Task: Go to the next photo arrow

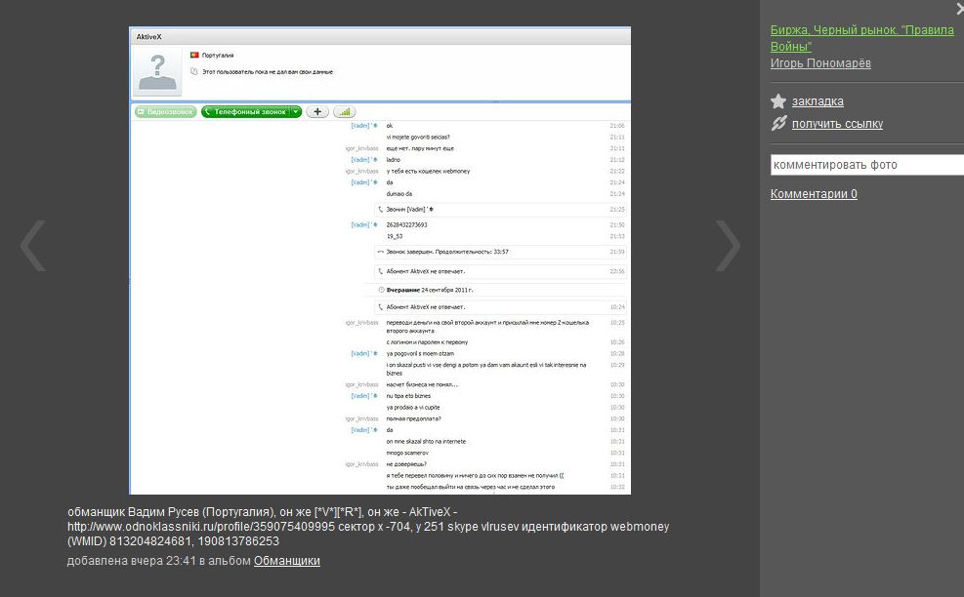Action: point(728,246)
